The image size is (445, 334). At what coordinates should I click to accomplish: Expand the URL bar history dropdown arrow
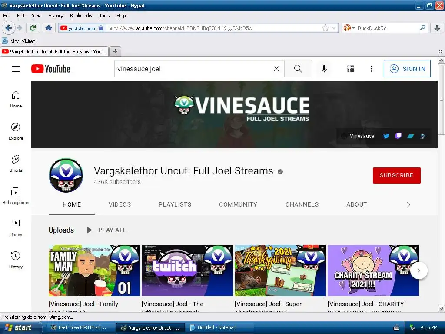[334, 28]
